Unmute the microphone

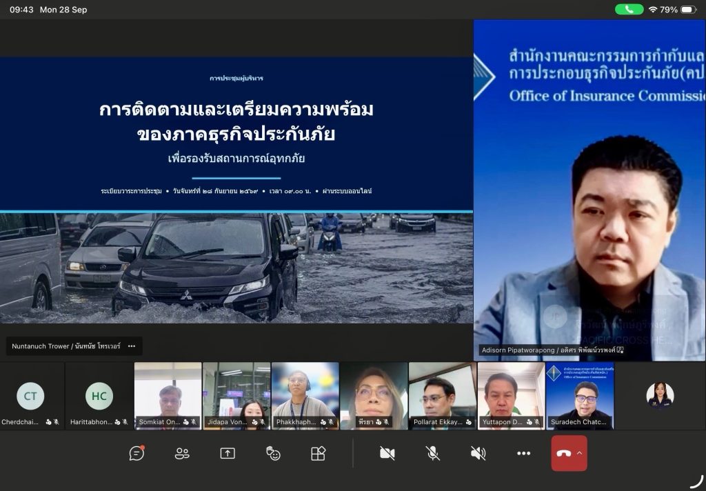point(433,453)
